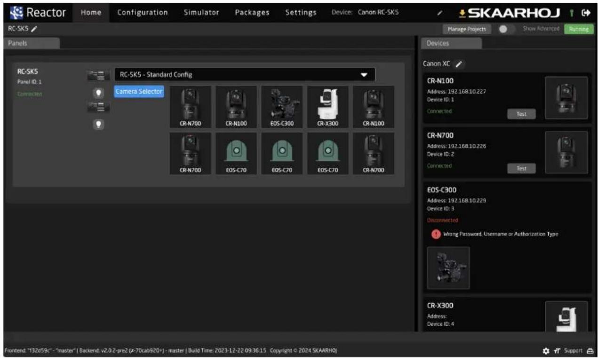Select CR-X300 tile in Camera Selector grid

327,107
